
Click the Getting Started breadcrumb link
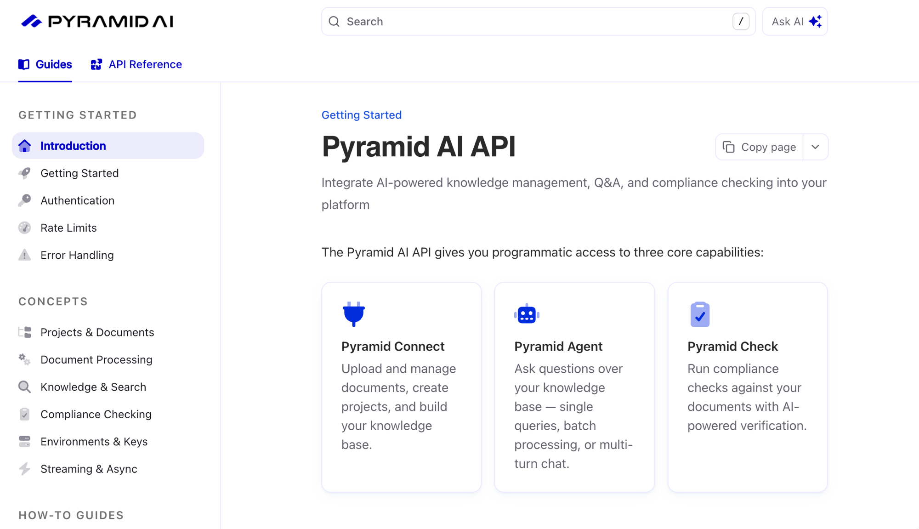pyautogui.click(x=362, y=115)
